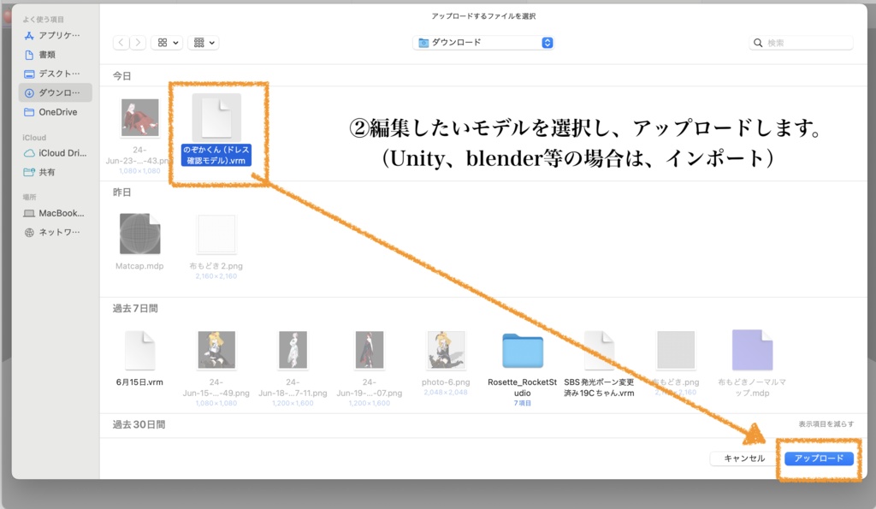Viewport: 876px width, 509px height.
Task: Select the SBS発光ボーン変更済み19Cちゃん.vrm file icon
Action: point(599,351)
